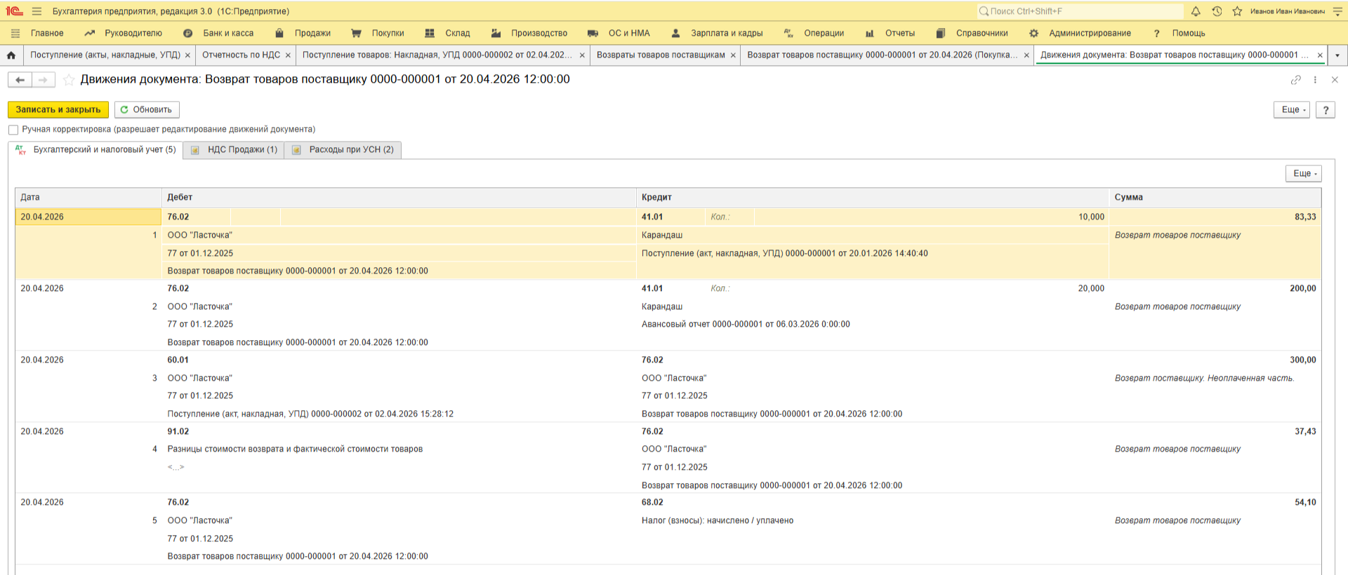
Task: Open favorites star in top bar
Action: [1237, 11]
